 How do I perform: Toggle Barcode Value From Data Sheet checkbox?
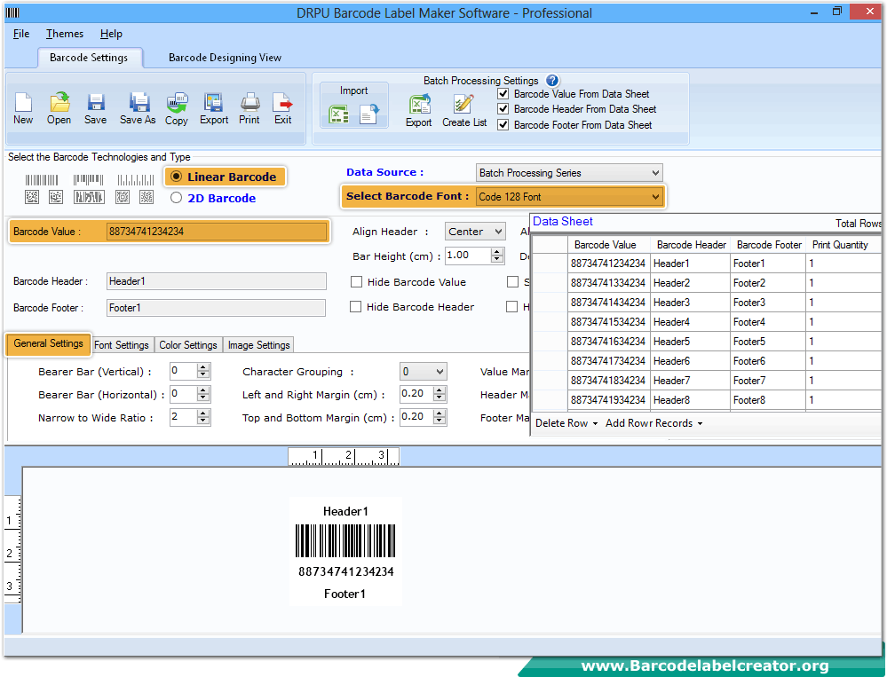(503, 94)
